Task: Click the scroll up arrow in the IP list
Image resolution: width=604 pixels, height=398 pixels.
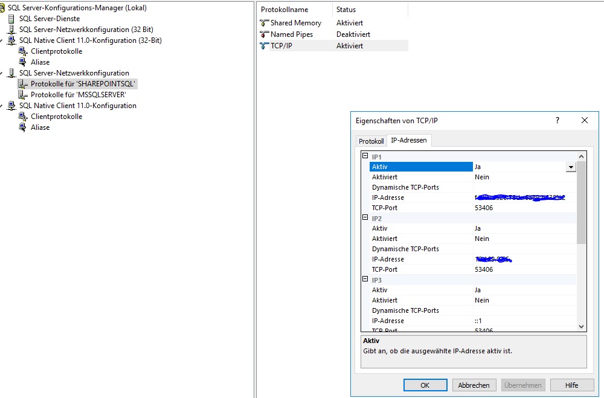Action: [581, 156]
